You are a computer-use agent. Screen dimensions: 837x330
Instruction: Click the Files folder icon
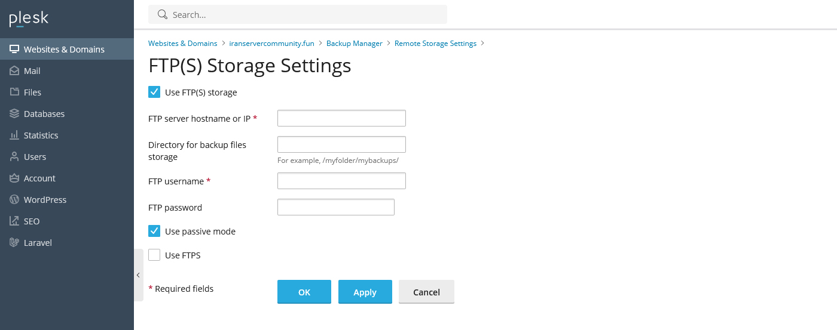[14, 92]
